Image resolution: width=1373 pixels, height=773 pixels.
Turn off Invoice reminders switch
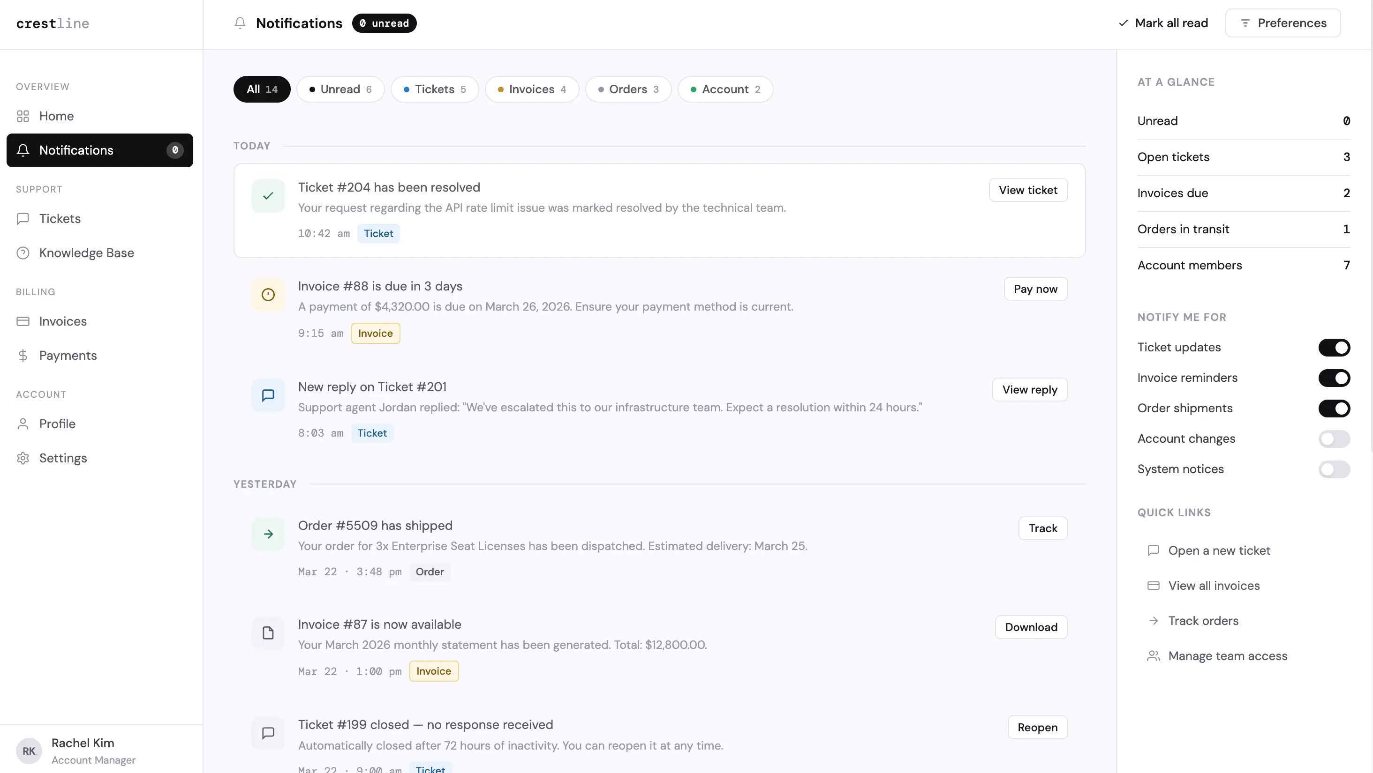[1334, 378]
